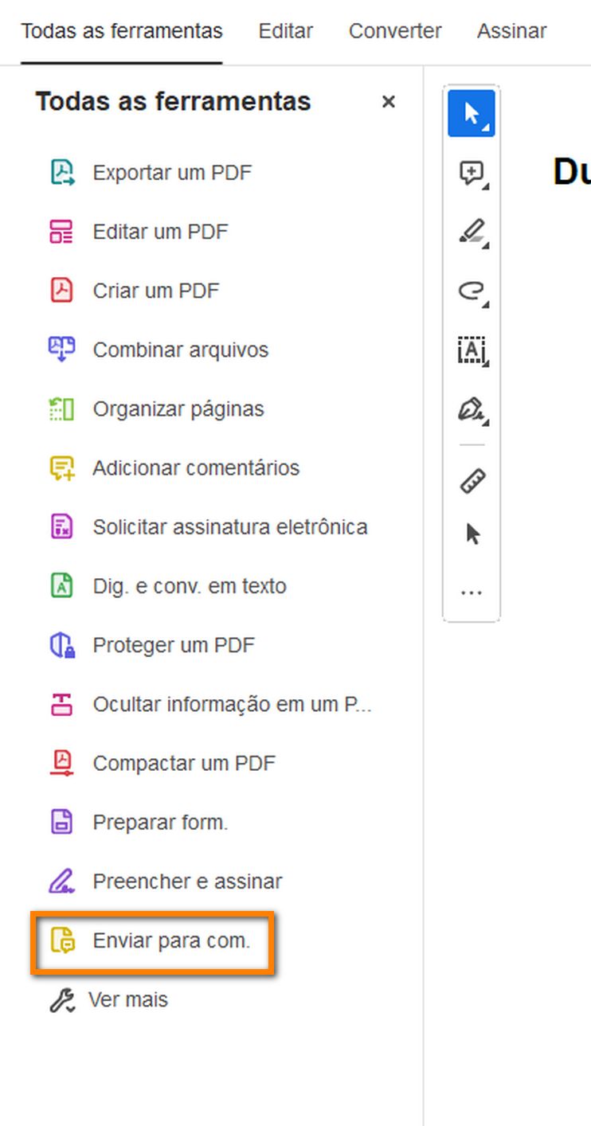Screen dimensions: 591x1126
Task: Select the Exportar um PDF tool
Action: point(172,172)
